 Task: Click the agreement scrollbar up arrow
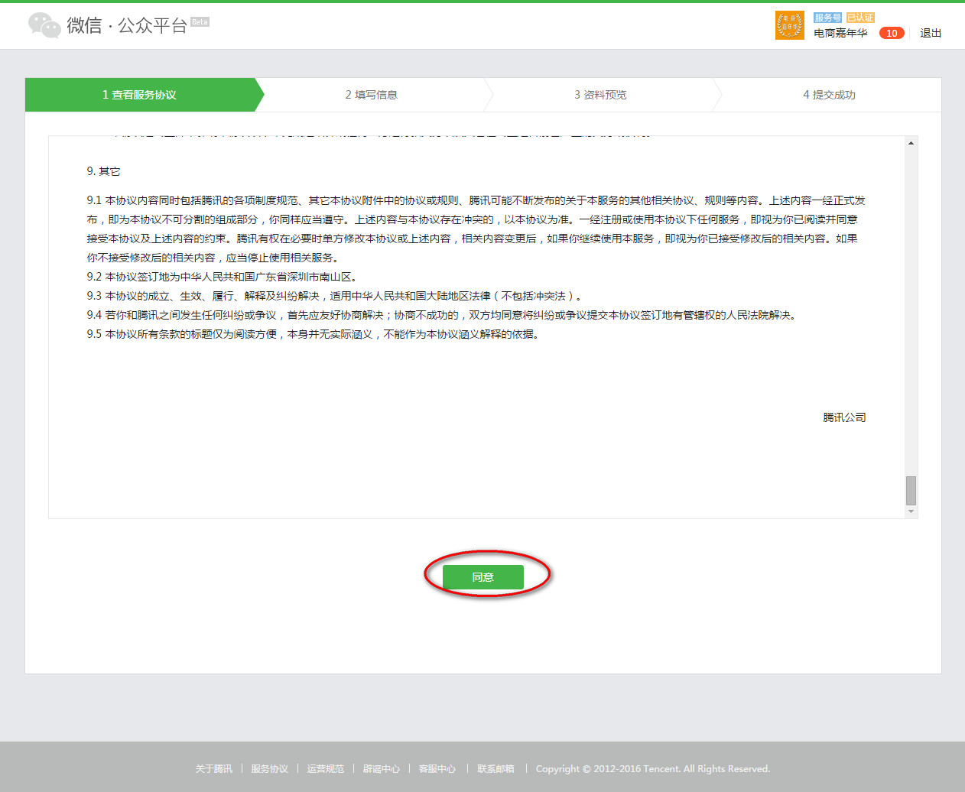click(911, 143)
